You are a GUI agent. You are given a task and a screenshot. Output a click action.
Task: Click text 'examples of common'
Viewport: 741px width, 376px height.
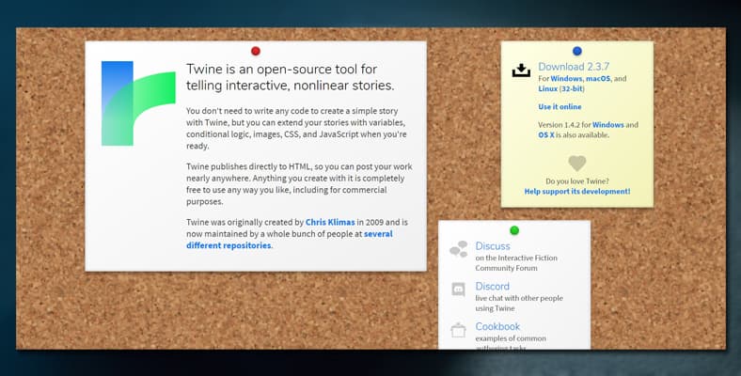511,338
